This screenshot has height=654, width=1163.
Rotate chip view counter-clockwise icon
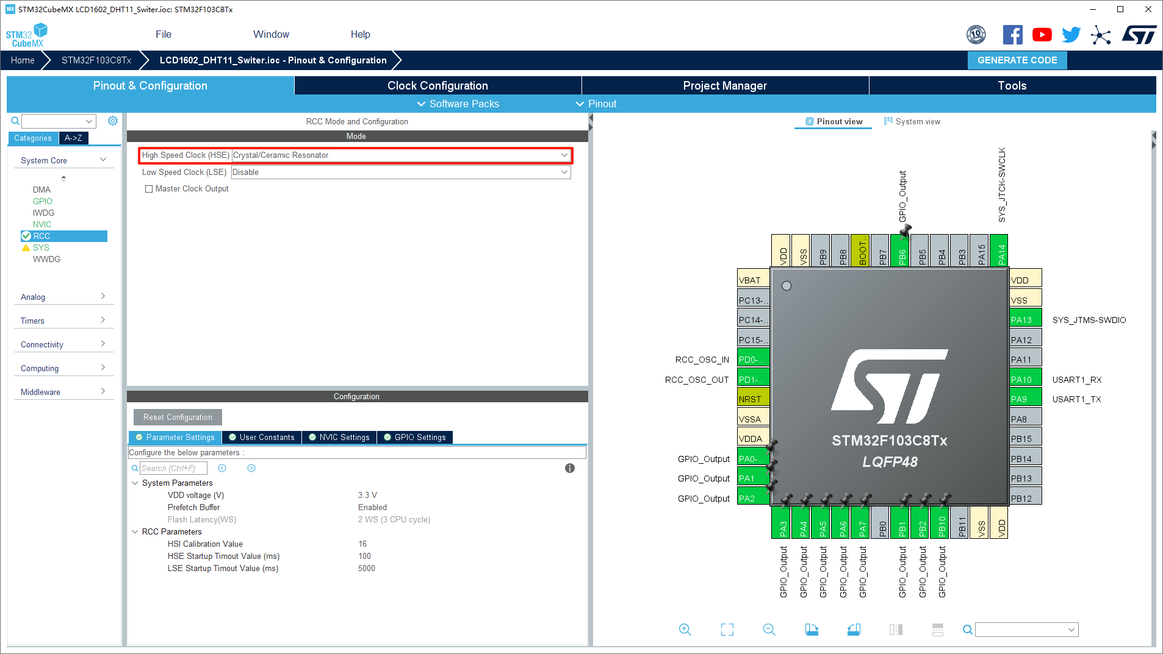pyautogui.click(x=854, y=630)
